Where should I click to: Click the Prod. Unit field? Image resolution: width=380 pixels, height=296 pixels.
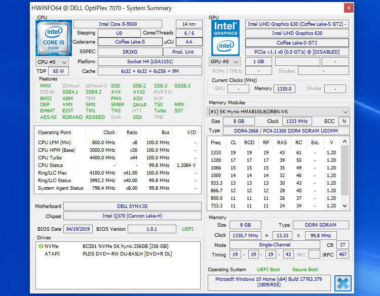click(x=183, y=52)
